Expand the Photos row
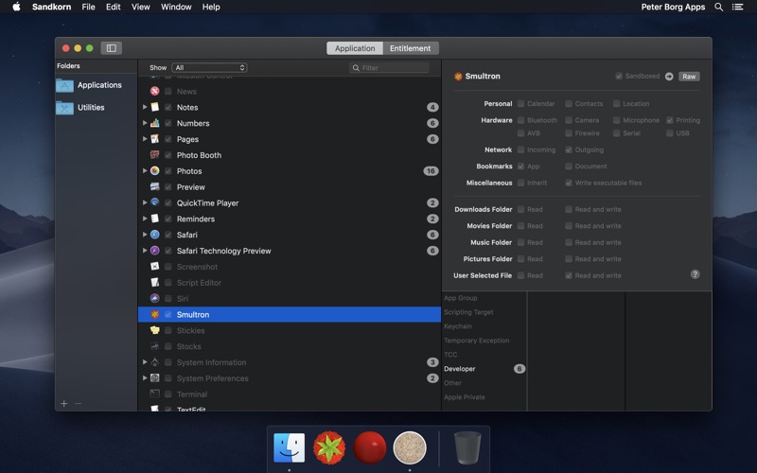This screenshot has height=473, width=757. pos(145,171)
